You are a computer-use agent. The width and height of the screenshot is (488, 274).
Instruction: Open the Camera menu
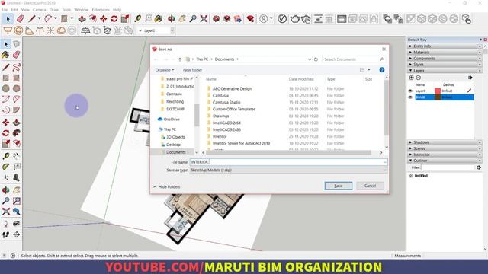pyautogui.click(x=39, y=10)
